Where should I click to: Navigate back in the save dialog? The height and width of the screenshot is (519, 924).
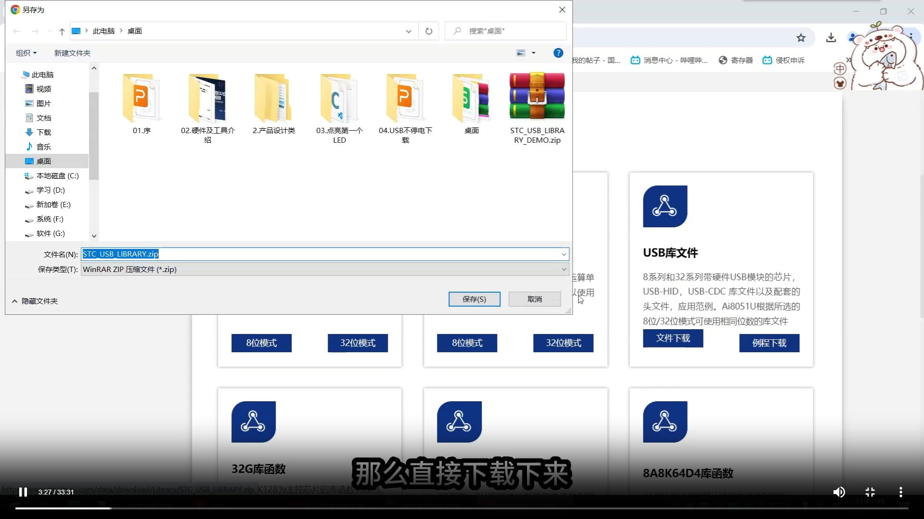pos(17,31)
